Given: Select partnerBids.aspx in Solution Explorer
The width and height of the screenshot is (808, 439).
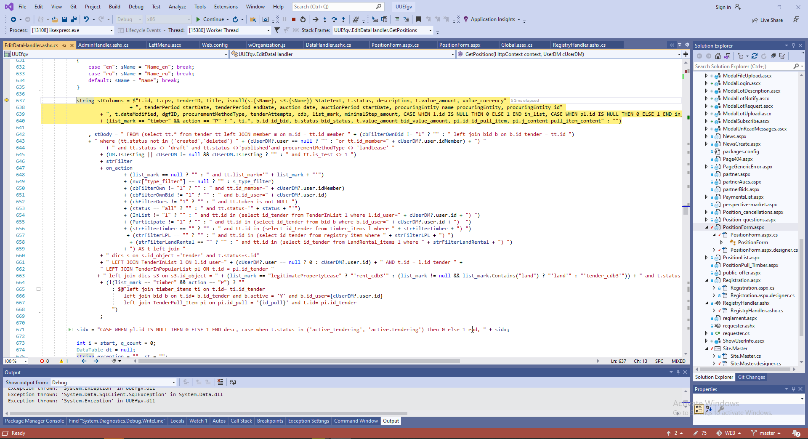Looking at the screenshot, I should pyautogui.click(x=741, y=189).
